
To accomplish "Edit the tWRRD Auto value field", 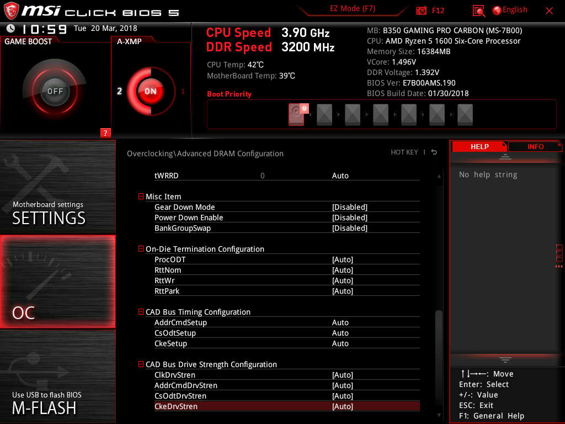I will pos(340,176).
